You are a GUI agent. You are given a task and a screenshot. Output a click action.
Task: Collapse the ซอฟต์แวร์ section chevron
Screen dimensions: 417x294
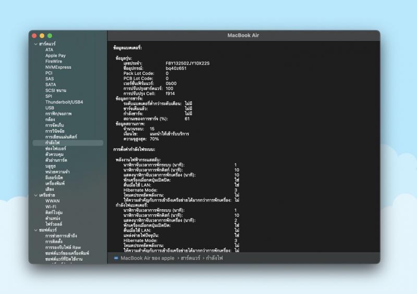coord(35,231)
